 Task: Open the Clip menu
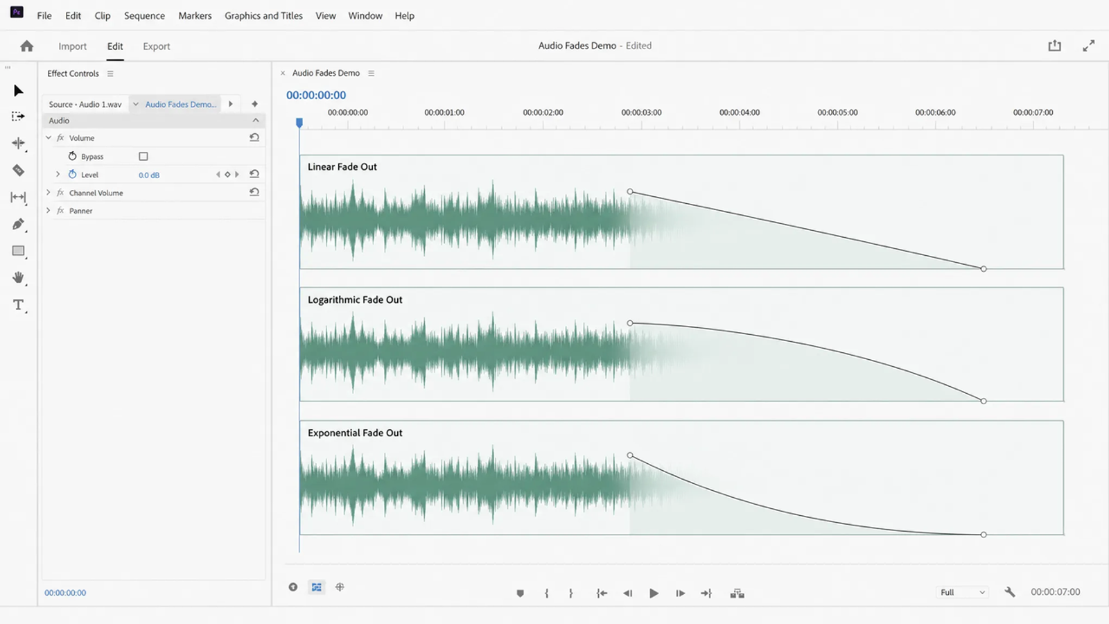103,15
